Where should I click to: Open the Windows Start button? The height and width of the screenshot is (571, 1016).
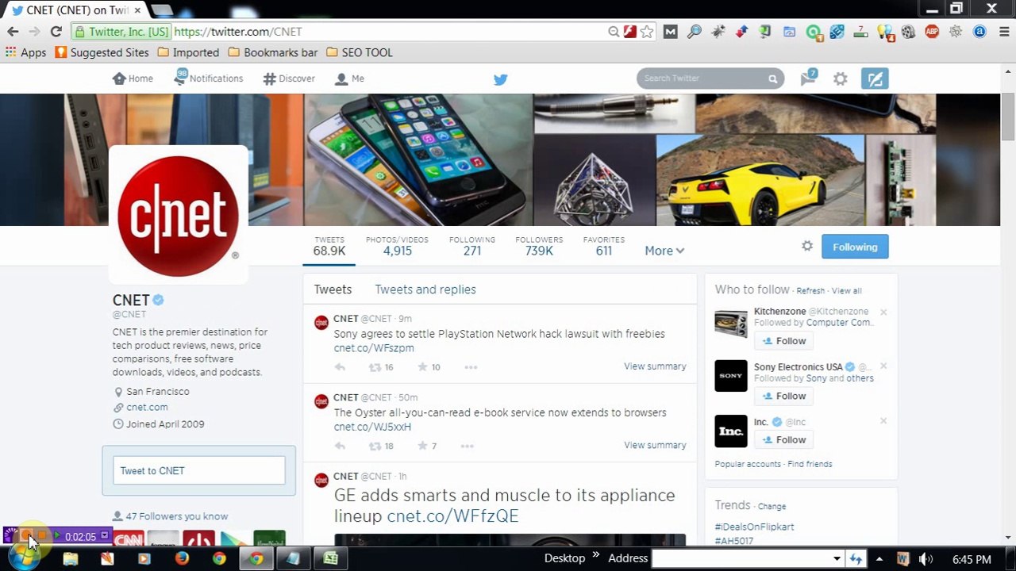(24, 558)
